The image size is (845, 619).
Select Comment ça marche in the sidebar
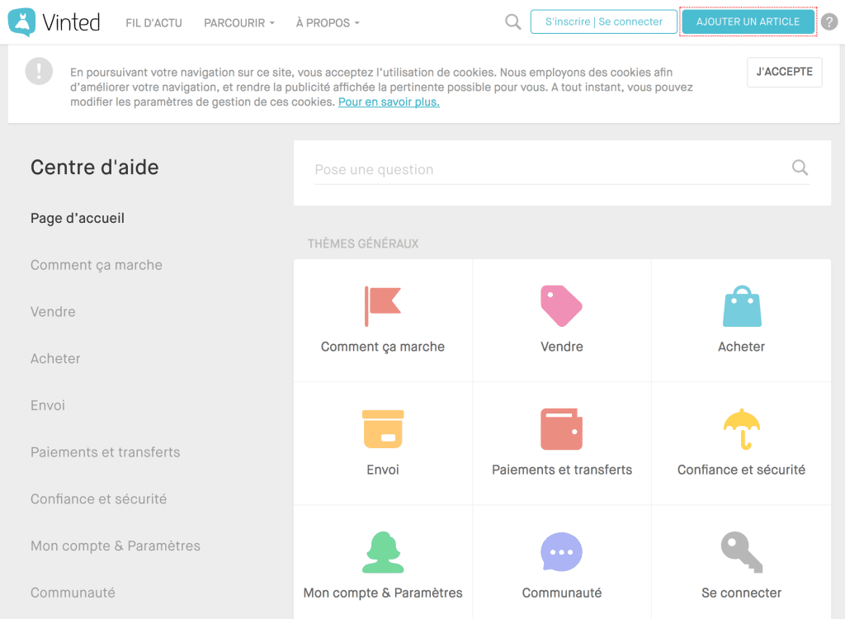[x=97, y=265]
